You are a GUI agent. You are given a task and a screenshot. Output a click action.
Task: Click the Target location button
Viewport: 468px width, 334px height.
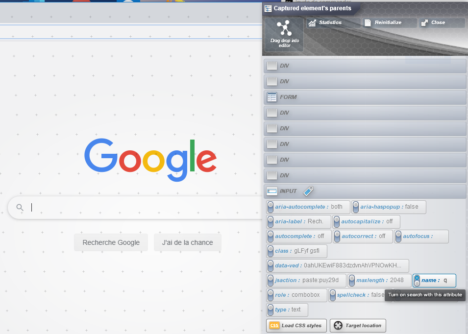coord(358,325)
